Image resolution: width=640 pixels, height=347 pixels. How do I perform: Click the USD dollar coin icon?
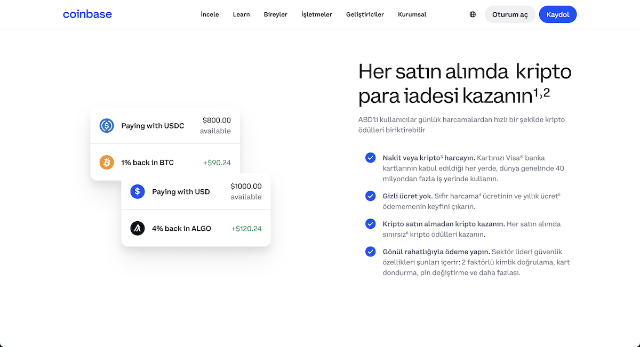pos(137,191)
